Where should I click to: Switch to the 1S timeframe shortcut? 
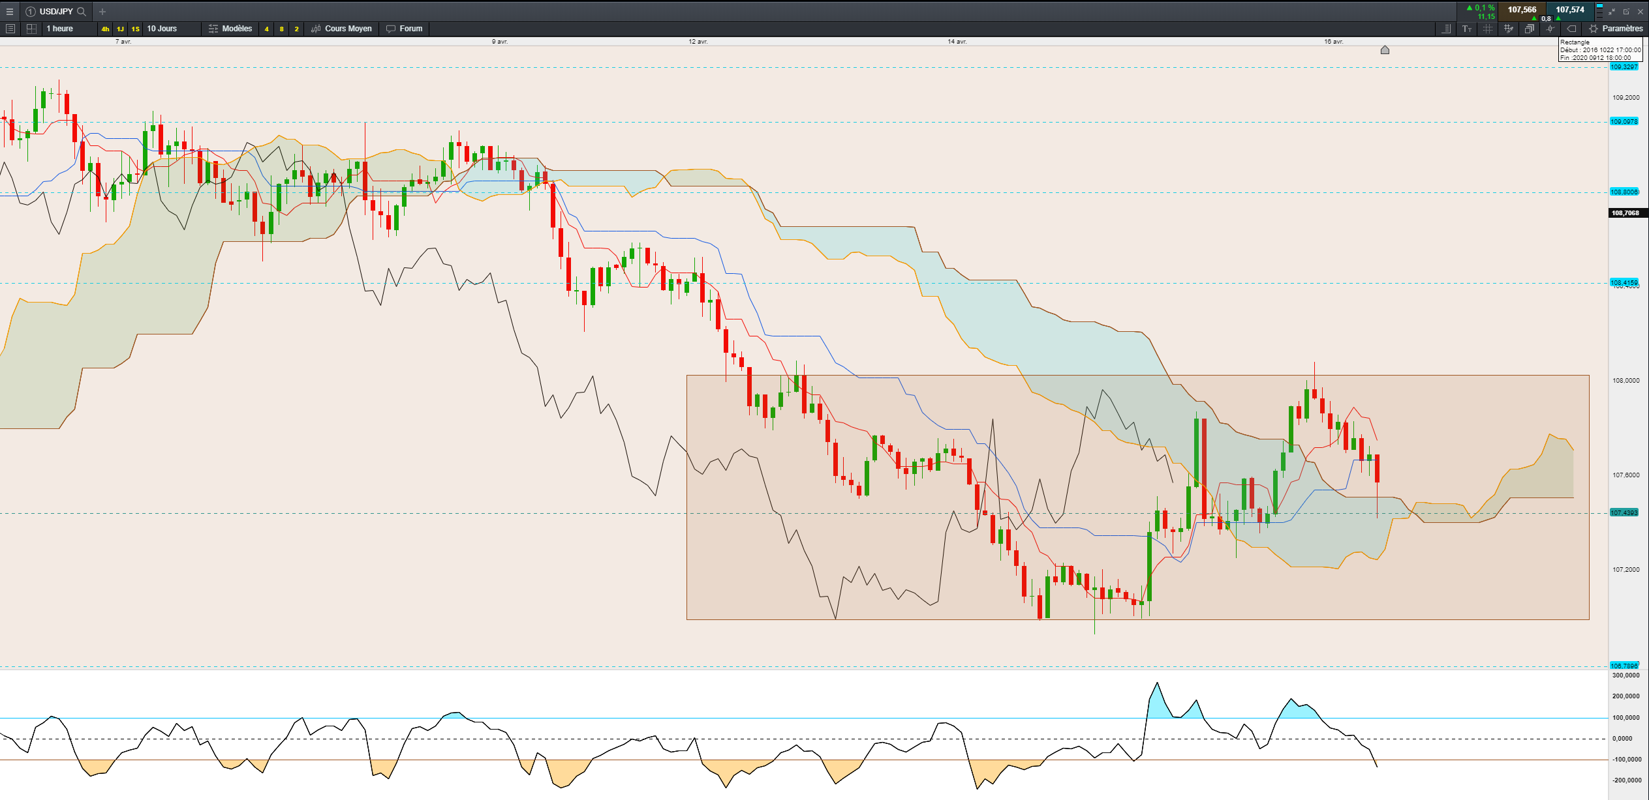pos(135,29)
